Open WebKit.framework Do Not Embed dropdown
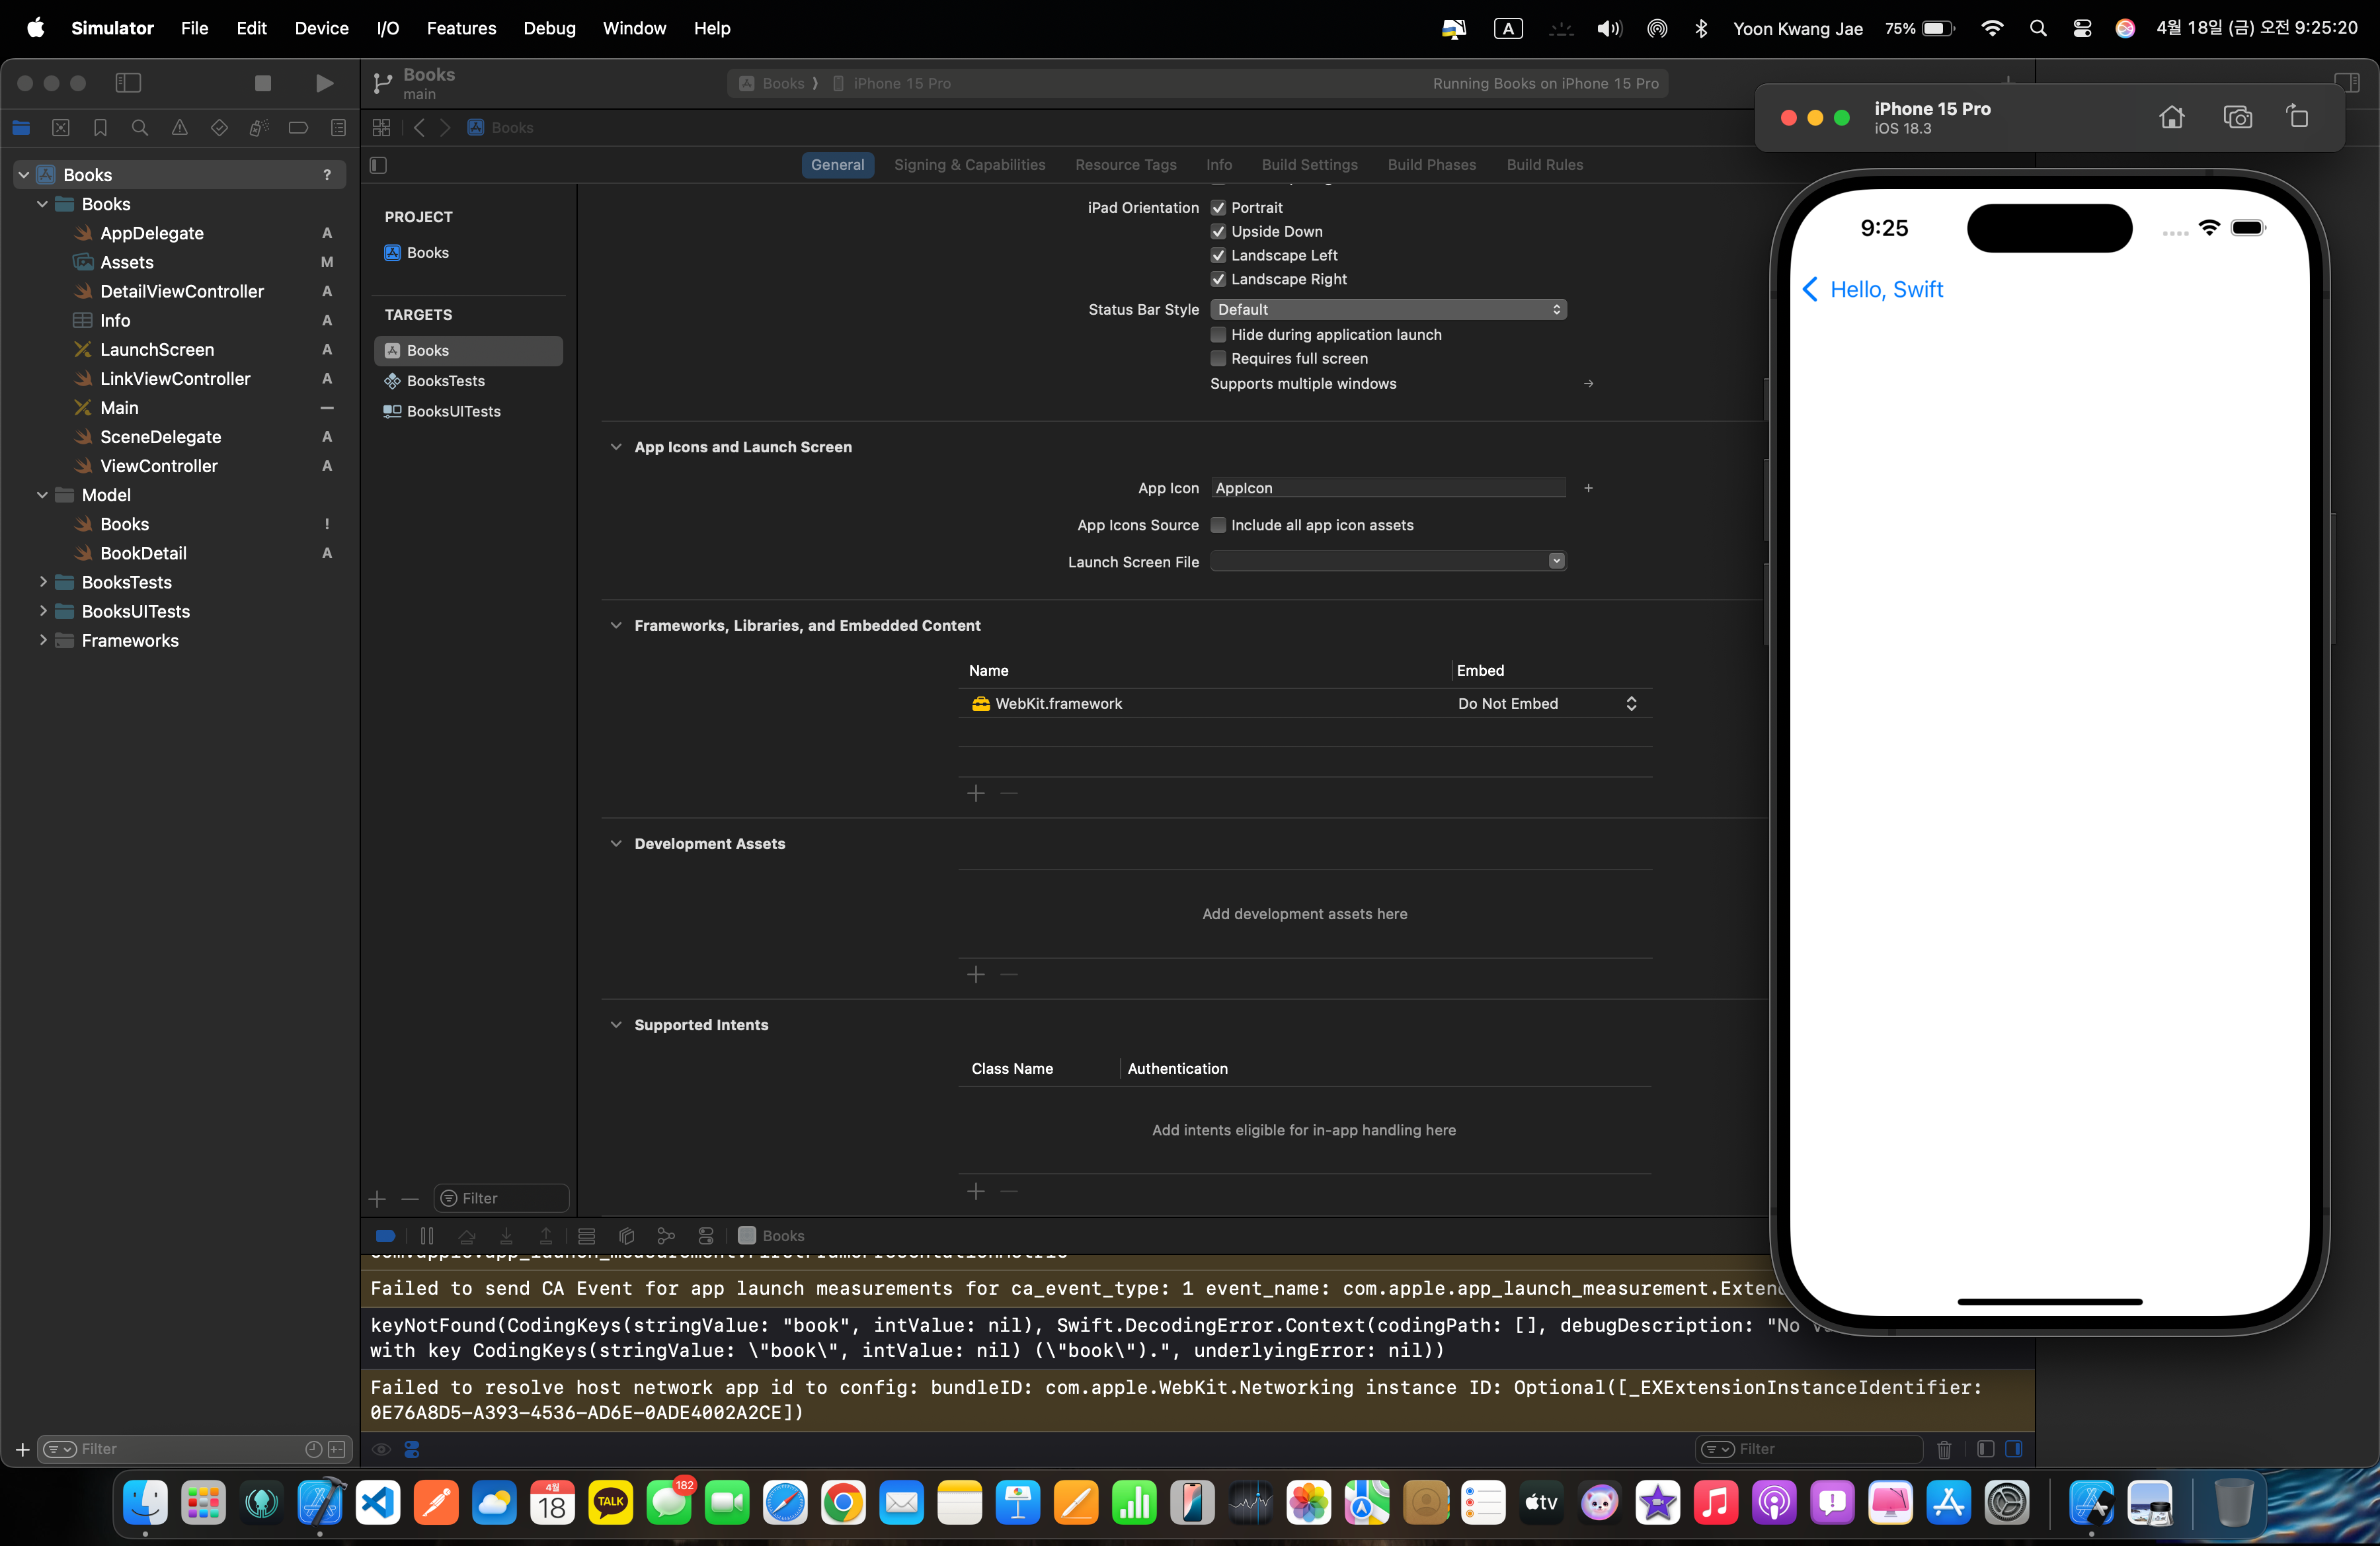The image size is (2380, 1546). click(x=1547, y=704)
